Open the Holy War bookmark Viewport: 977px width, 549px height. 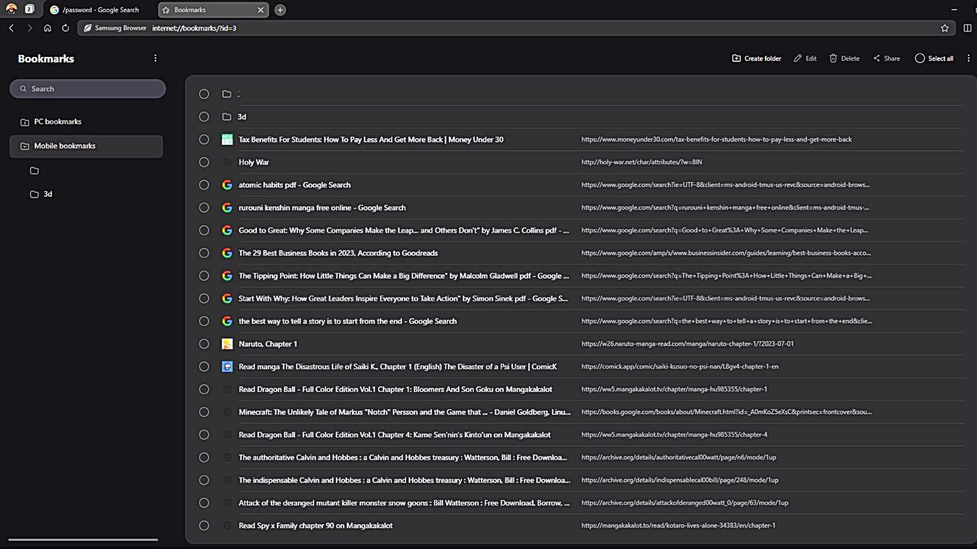click(253, 162)
